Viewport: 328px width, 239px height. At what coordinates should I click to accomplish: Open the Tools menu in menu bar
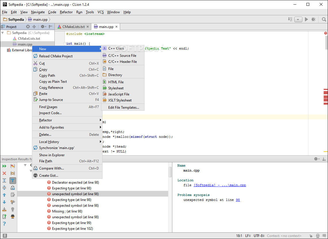click(x=90, y=12)
